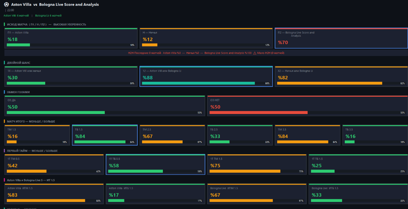
Task: Choose the П2 Bologna win card showing %70
Action: (341, 38)
